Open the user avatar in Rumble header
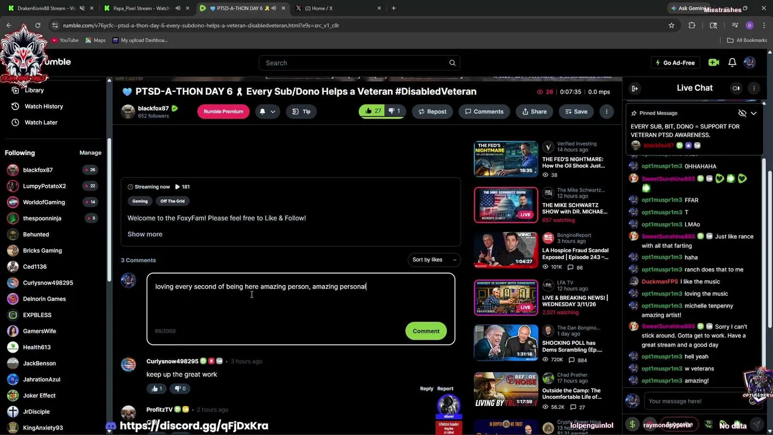Viewport: 773px width, 435px height. 749,62
